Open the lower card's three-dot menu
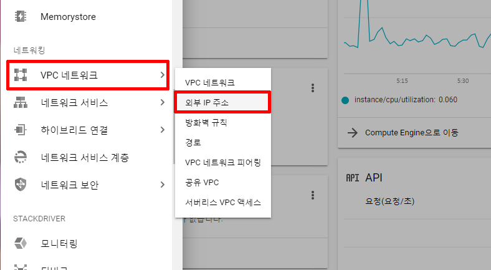Screen dimensions: 491x270 click(x=313, y=195)
